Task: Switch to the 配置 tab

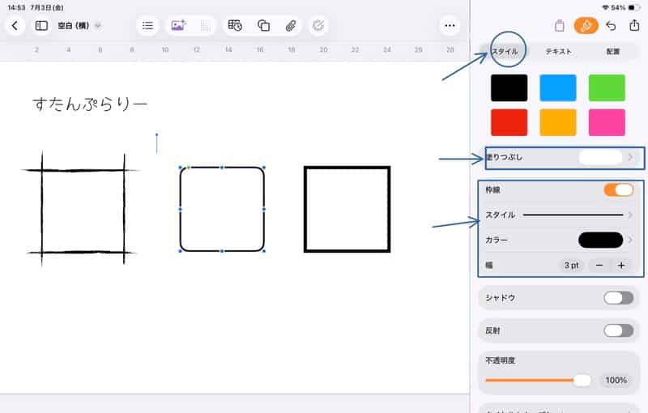Action: pyautogui.click(x=613, y=52)
